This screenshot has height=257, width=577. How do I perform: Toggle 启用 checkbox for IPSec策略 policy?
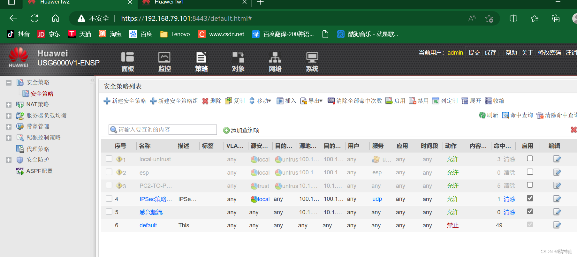click(530, 198)
